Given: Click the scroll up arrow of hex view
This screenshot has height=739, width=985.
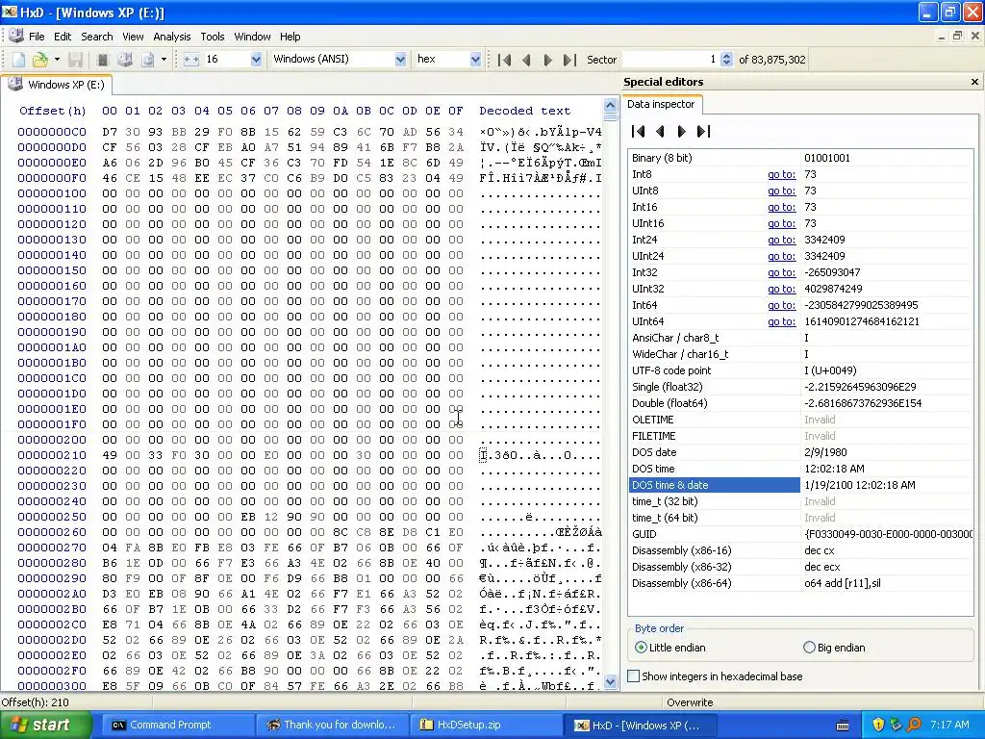Looking at the screenshot, I should (610, 105).
